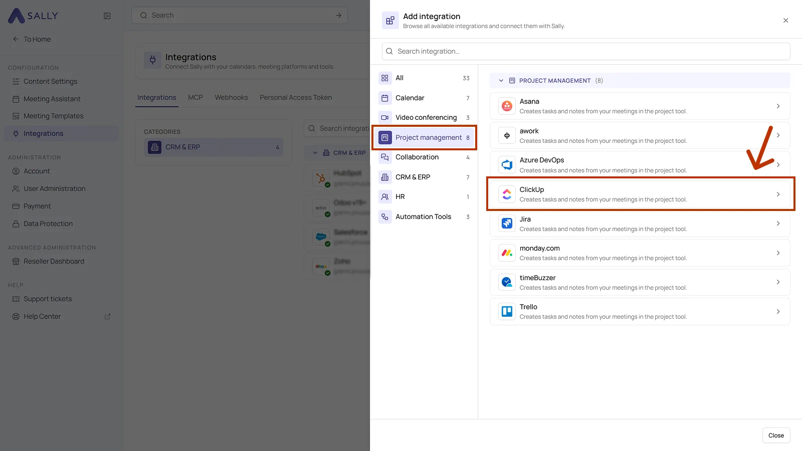Expand the Azure DevOps chevron

click(778, 164)
